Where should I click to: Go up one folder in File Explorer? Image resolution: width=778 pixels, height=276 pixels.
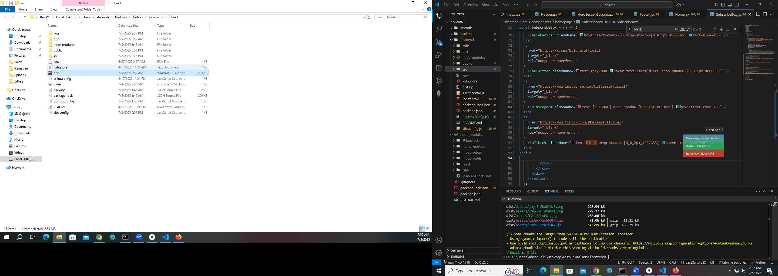pyautogui.click(x=25, y=17)
